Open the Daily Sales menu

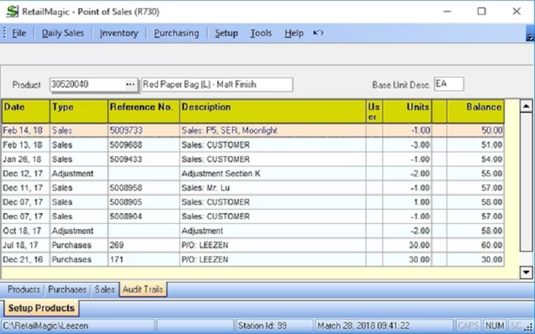click(63, 33)
